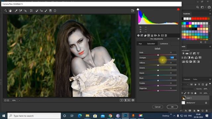Select the Layer 1 thumbnail
Viewport: 212px width, 119px height.
tap(184, 98)
